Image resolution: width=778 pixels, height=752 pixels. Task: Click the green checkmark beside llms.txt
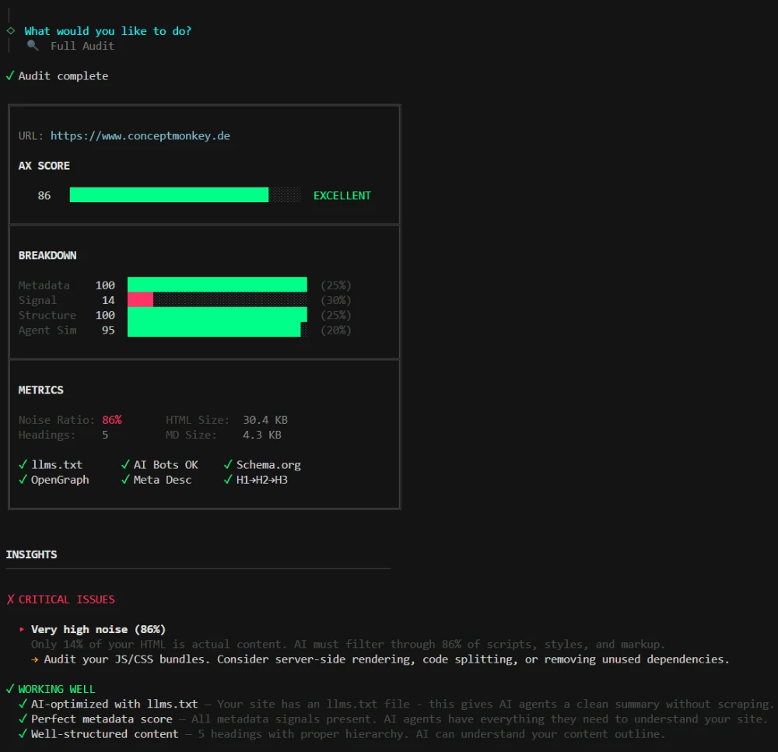click(x=22, y=464)
